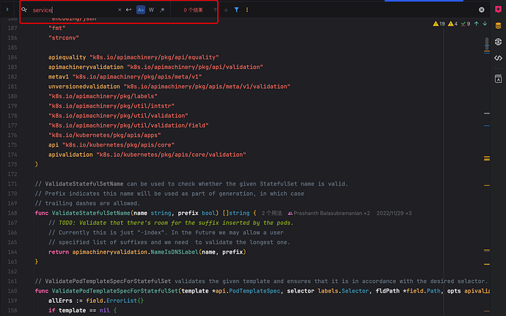Open the search history magnifier icon

click(24, 10)
